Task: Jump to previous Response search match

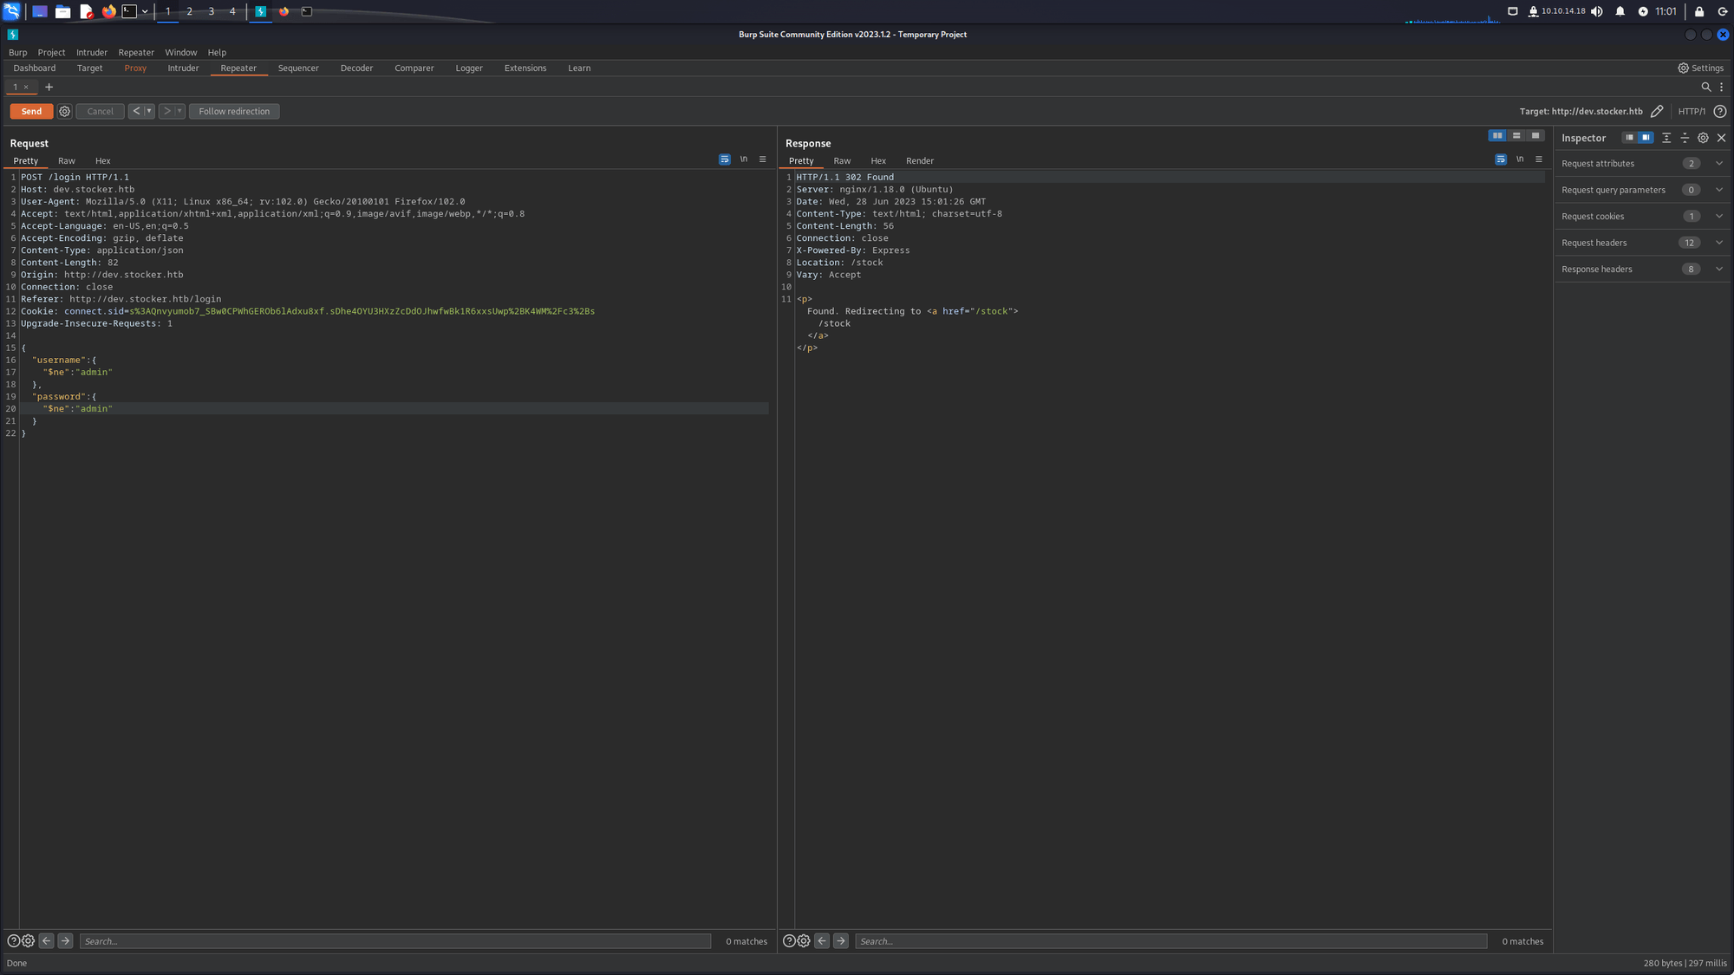Action: coord(822,941)
